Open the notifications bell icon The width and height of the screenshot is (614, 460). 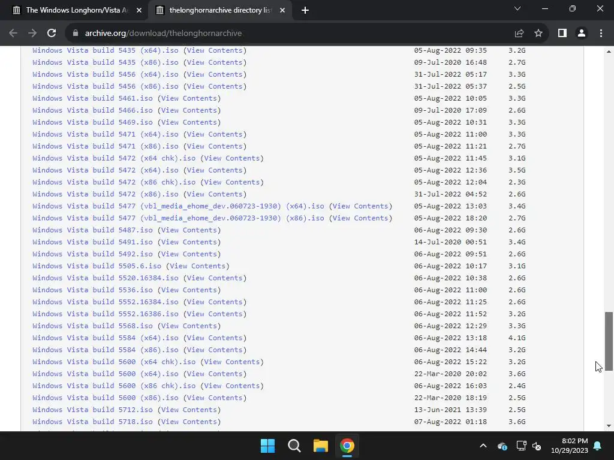pyautogui.click(x=598, y=446)
